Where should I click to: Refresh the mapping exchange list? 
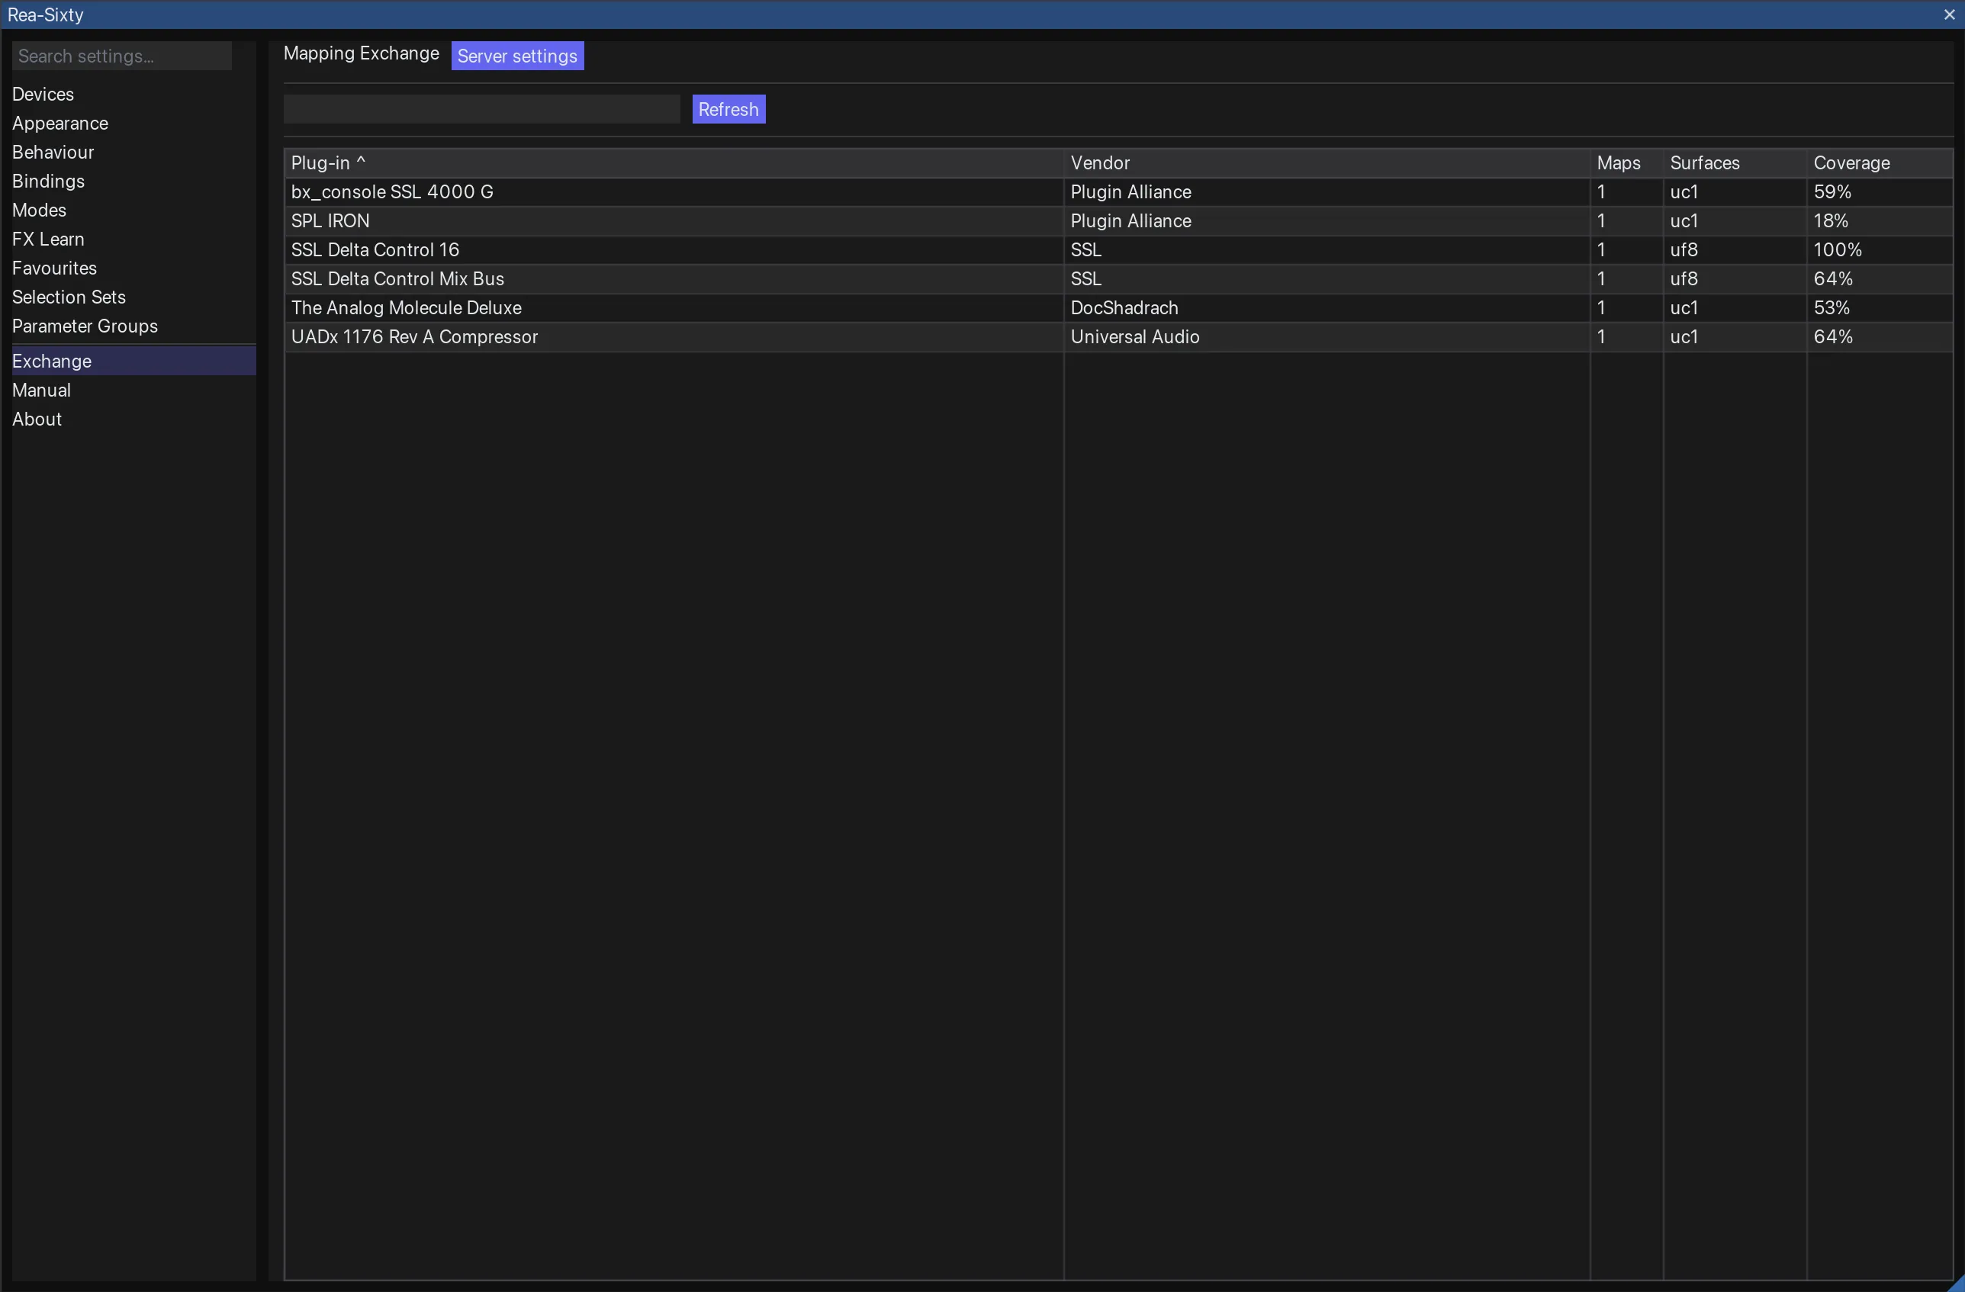click(x=728, y=109)
